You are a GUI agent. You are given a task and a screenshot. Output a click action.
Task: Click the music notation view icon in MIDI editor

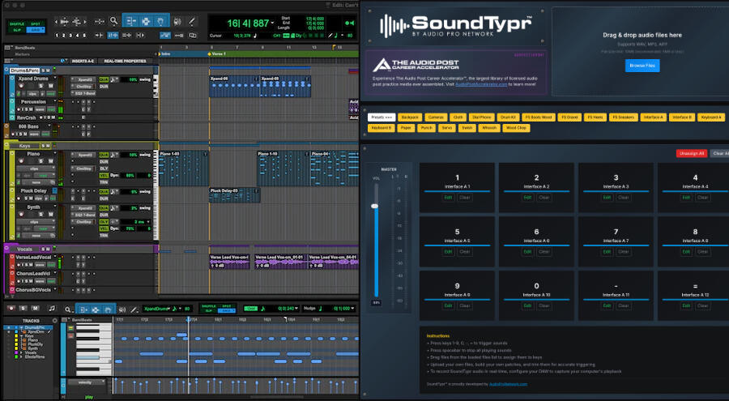(52, 309)
